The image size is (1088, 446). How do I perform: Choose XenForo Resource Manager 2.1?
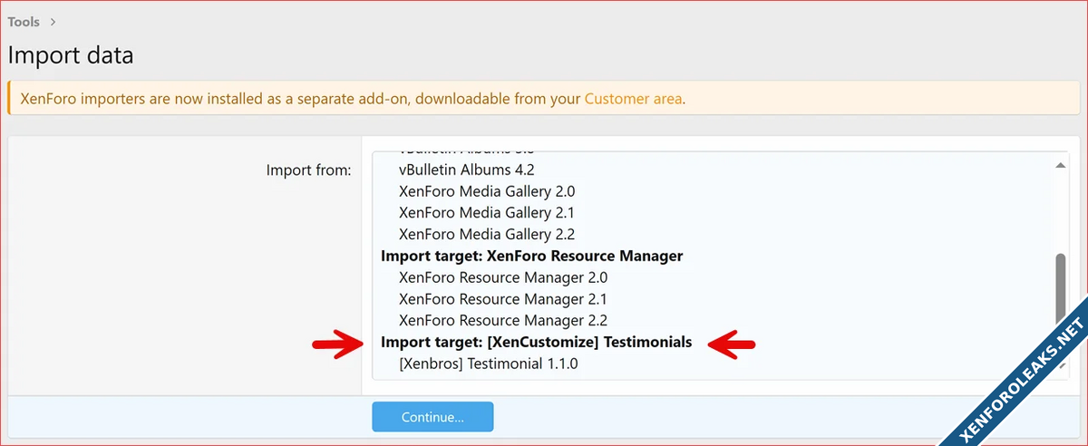point(503,299)
